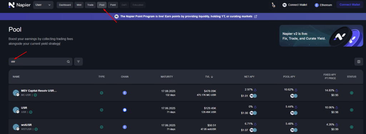Click the purple Connect Wallet button

click(350, 5)
